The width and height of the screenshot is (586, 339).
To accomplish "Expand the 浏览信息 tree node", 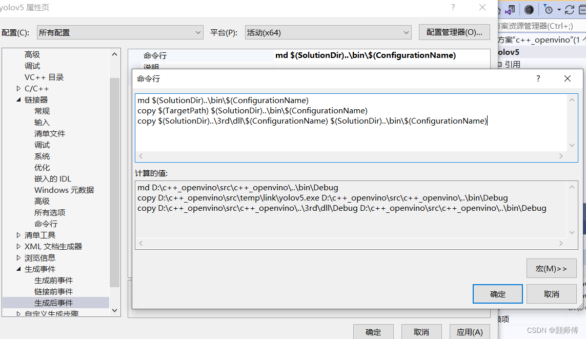I will [x=18, y=257].
